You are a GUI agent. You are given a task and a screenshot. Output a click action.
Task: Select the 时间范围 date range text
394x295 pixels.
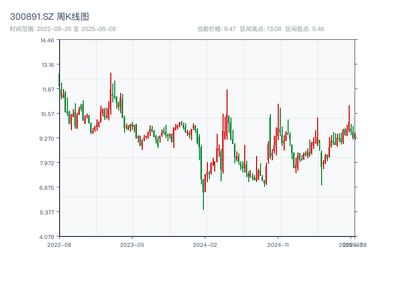click(x=63, y=29)
